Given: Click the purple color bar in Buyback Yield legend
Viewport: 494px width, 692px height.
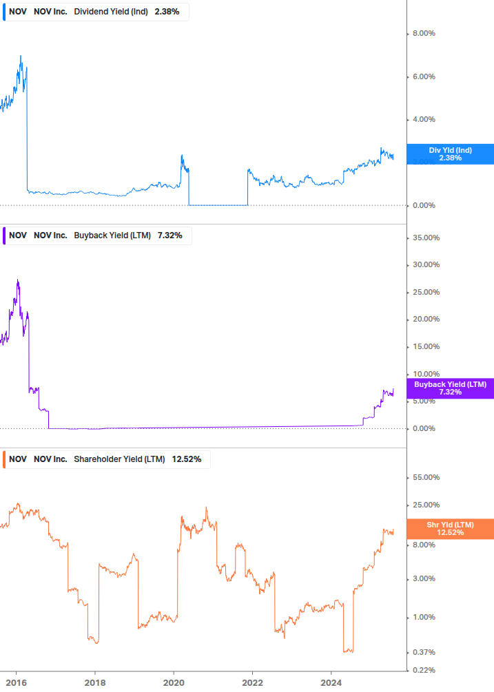Looking at the screenshot, I should coord(4,235).
